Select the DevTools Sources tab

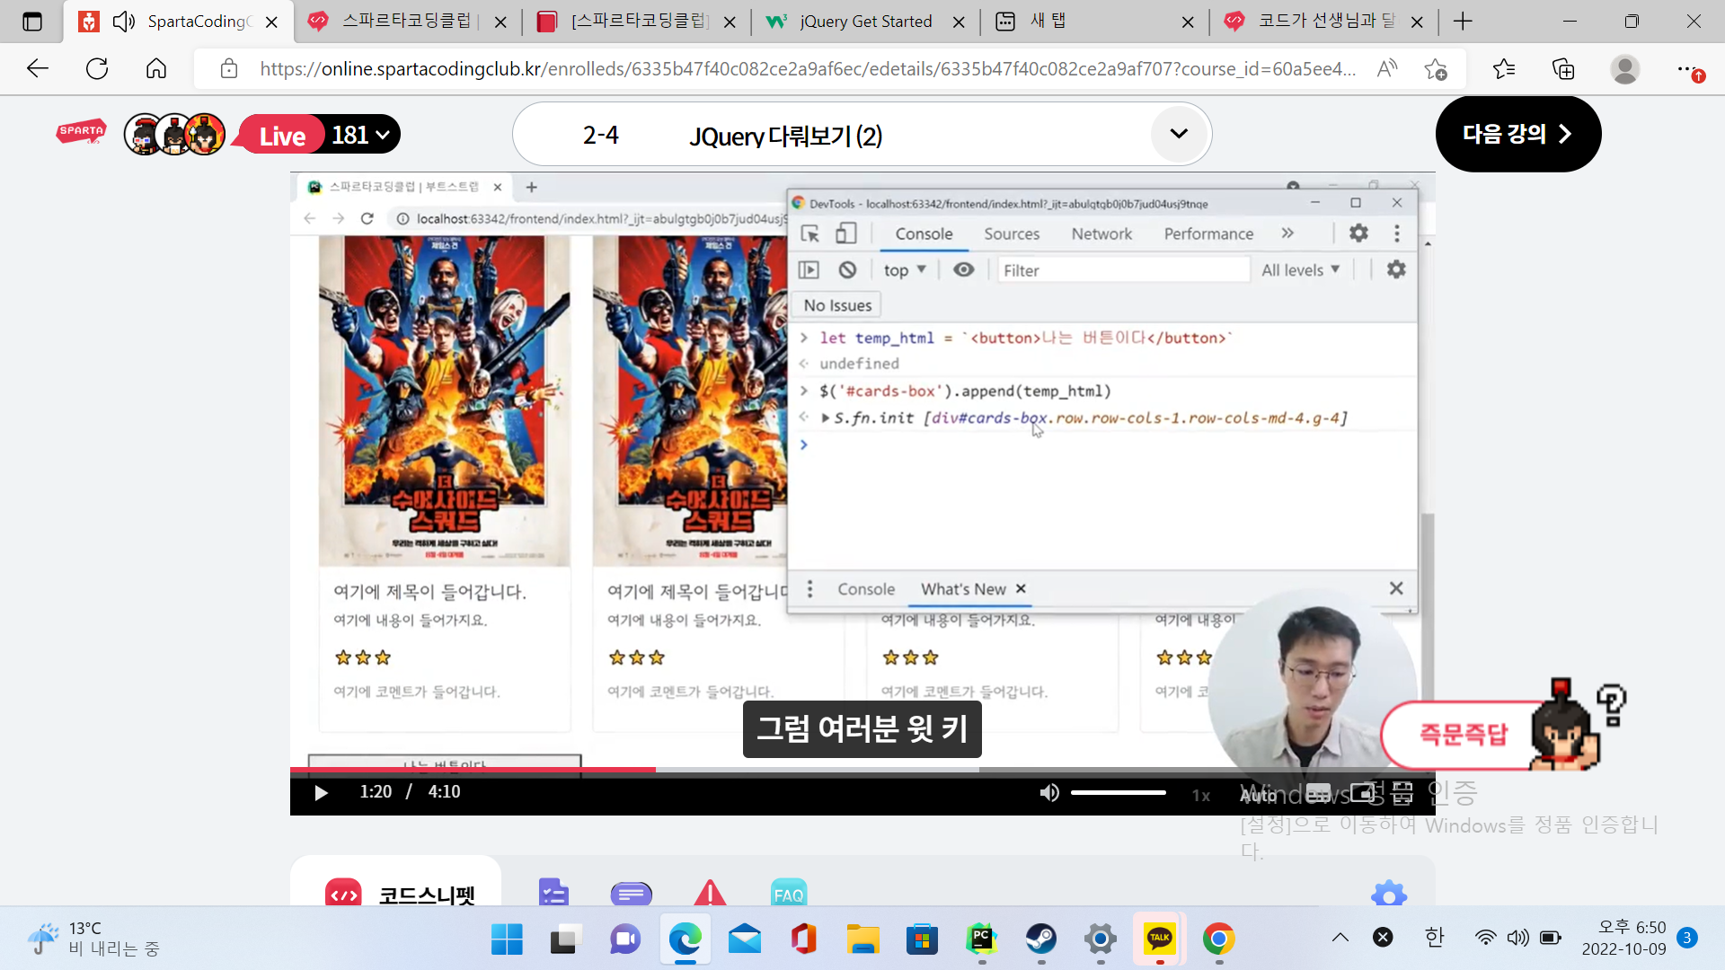[x=1012, y=234]
